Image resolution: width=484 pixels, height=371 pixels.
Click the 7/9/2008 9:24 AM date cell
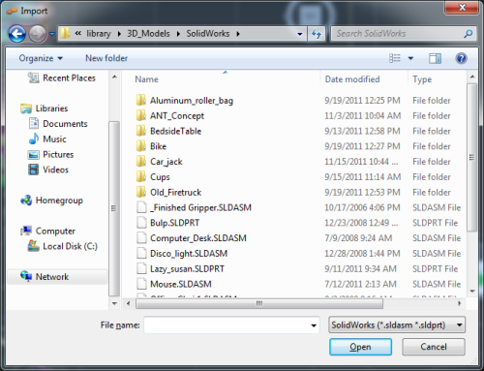coord(358,238)
